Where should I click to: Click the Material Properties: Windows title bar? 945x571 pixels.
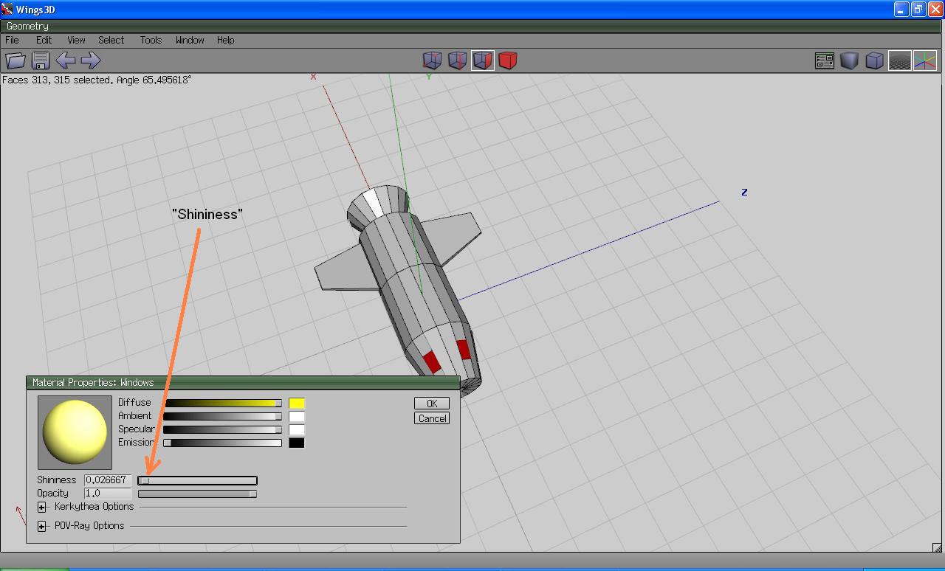click(243, 382)
